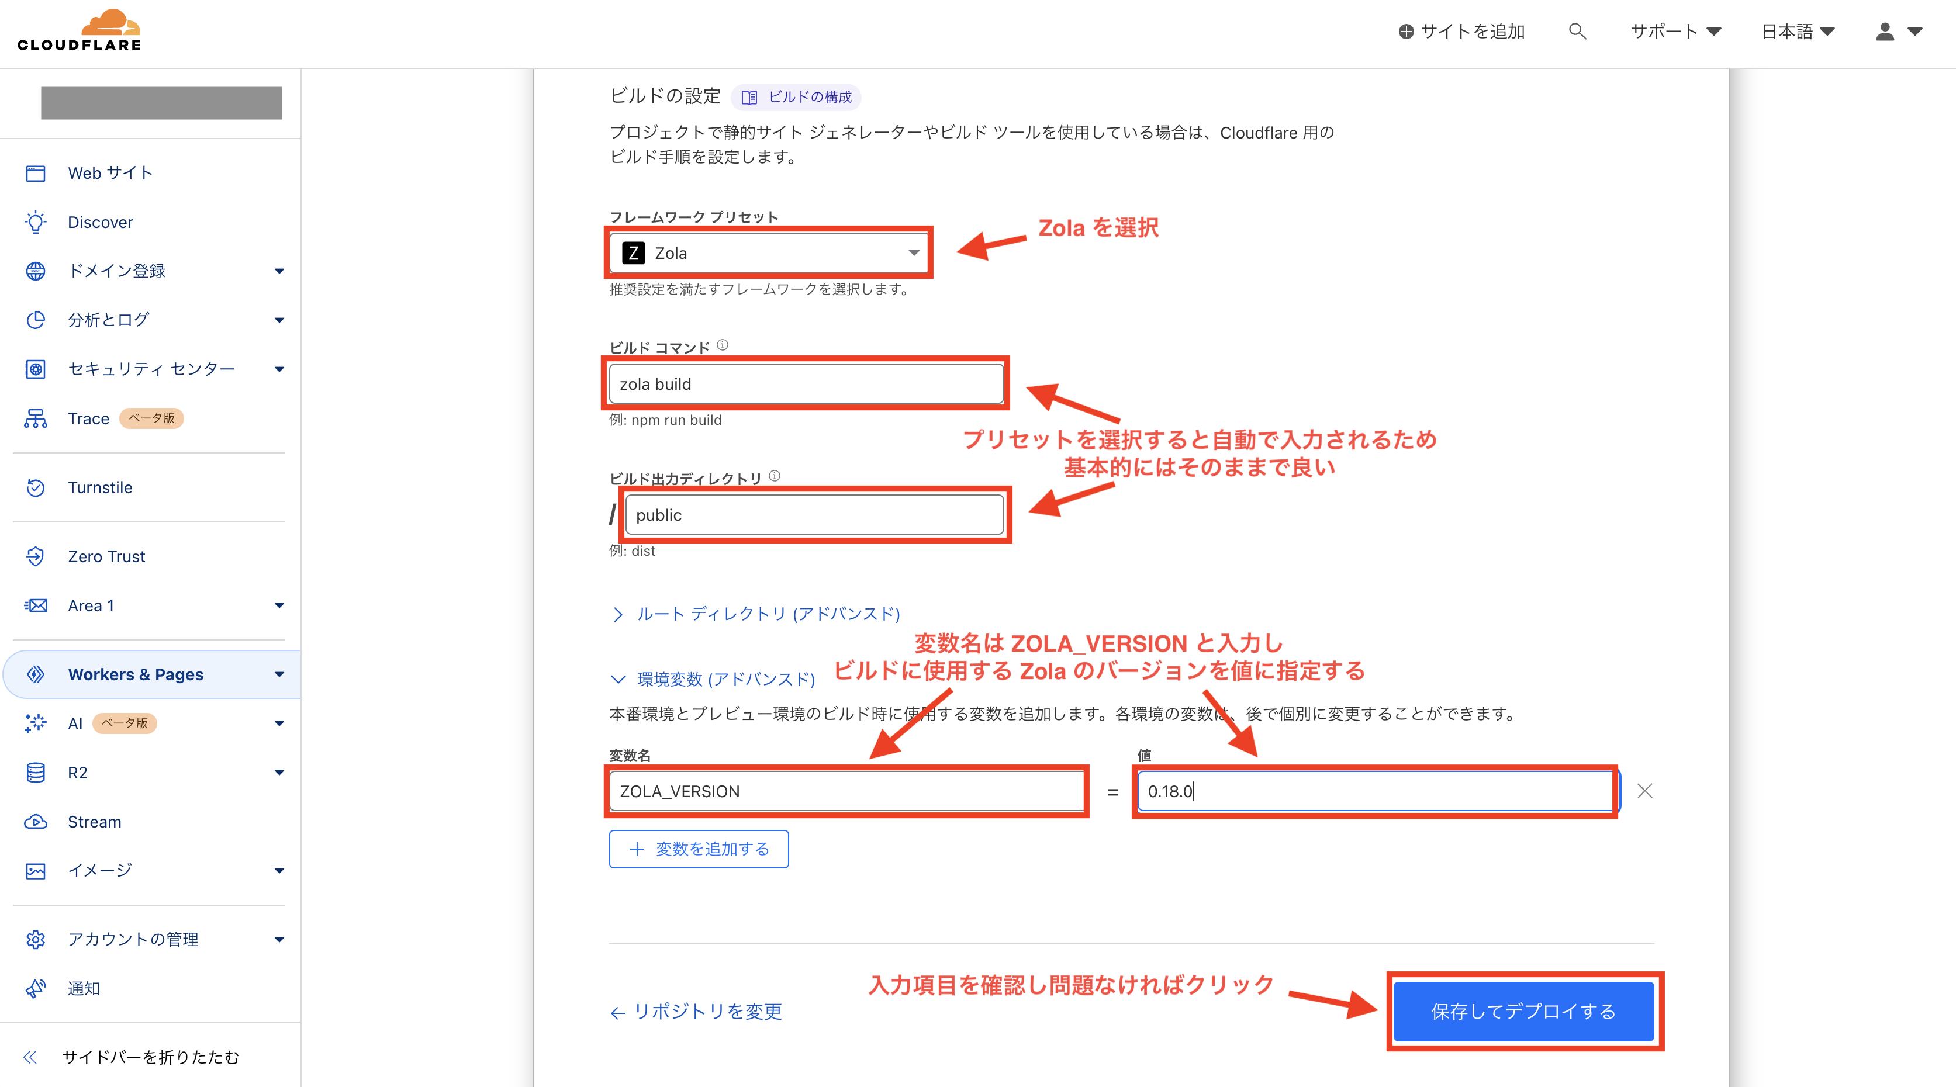
Task: Open the 日本語 language dropdown
Action: pos(1798,31)
